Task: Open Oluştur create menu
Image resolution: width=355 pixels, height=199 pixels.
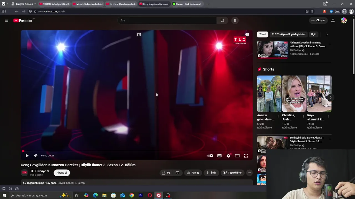Action: pyautogui.click(x=318, y=20)
